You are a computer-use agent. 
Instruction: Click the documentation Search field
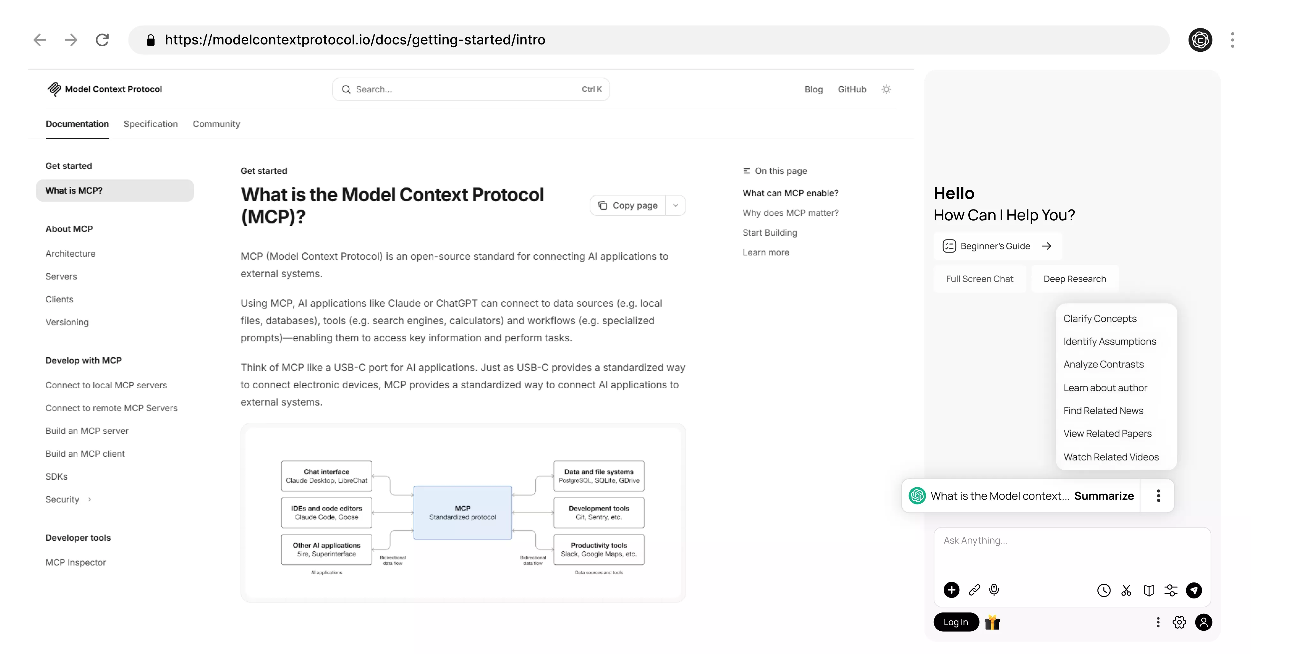470,89
